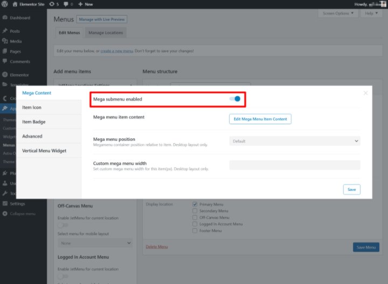
Task: Check the Logged In Account Menu checkbox
Action: pyautogui.click(x=195, y=224)
